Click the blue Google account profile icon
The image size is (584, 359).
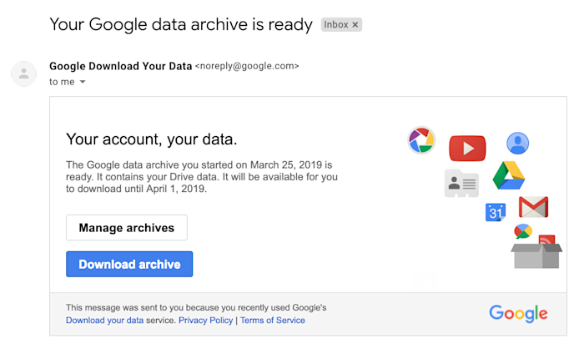518,143
